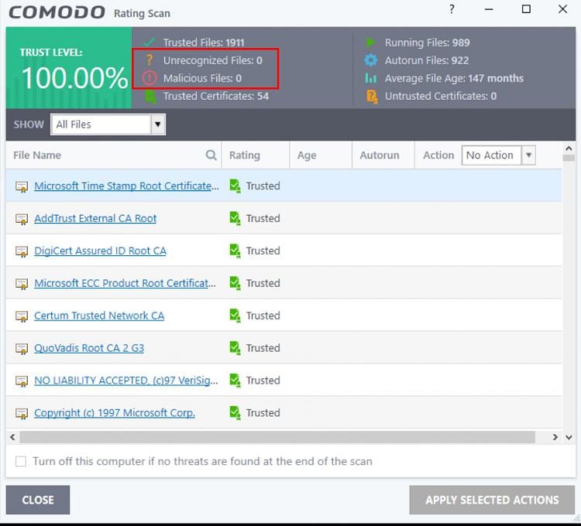The image size is (581, 526).
Task: Click the red Malicious Files warning icon
Action: 150,78
